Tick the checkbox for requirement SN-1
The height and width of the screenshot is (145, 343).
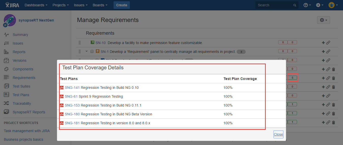tap(92, 52)
